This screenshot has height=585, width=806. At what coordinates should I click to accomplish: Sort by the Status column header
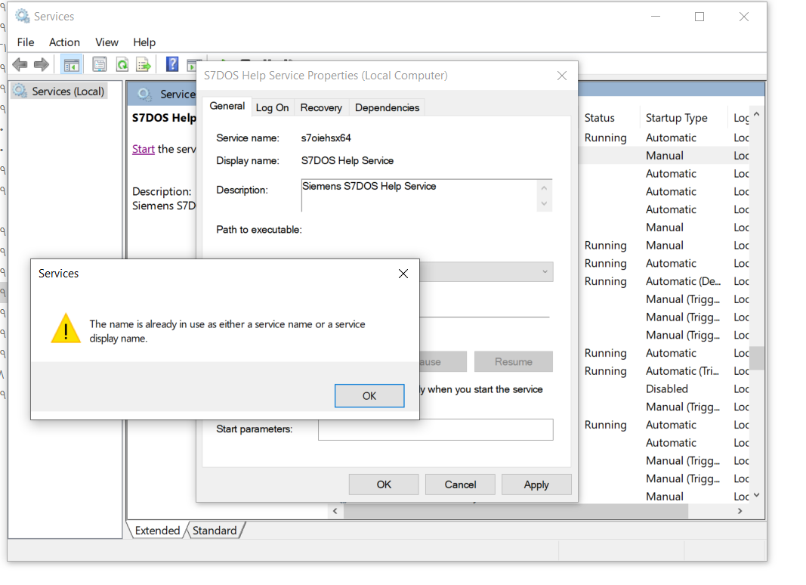(x=599, y=118)
